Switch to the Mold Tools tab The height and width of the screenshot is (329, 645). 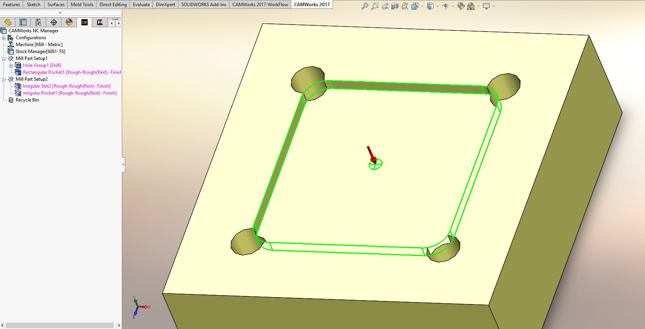82,5
